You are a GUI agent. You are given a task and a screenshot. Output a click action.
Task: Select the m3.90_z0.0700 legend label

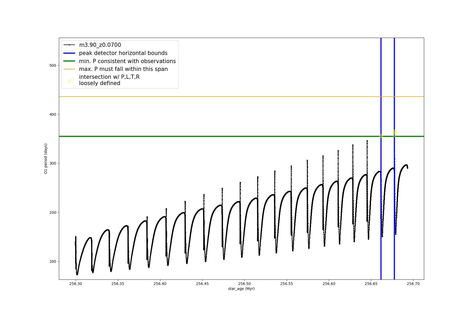pos(100,45)
